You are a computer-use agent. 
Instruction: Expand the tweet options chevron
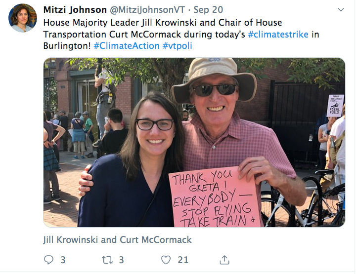pos(340,10)
